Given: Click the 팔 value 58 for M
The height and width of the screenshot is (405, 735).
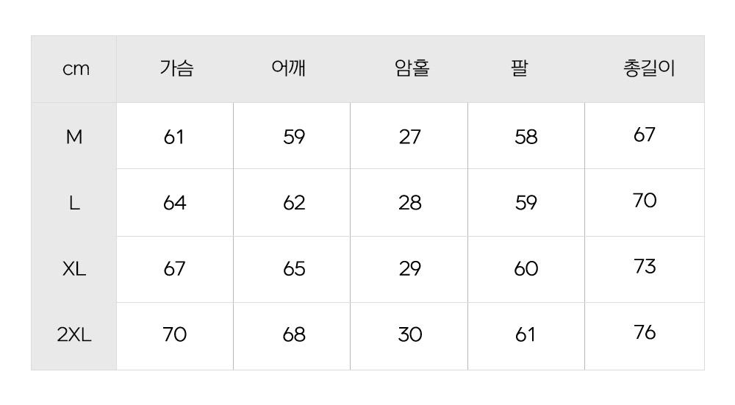Looking at the screenshot, I should point(526,137).
